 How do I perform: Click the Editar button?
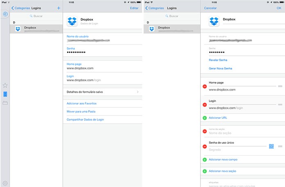(134, 8)
